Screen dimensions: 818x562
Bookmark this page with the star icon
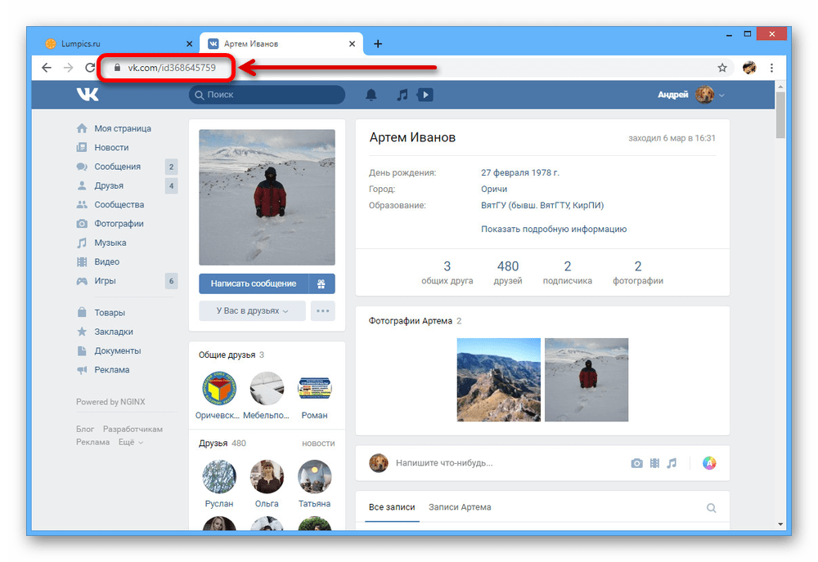click(722, 68)
